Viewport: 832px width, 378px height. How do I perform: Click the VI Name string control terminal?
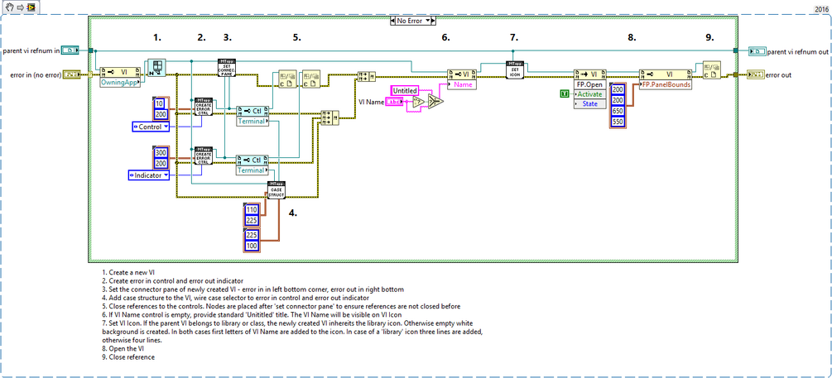[x=394, y=101]
